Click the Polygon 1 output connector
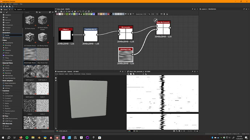 73,35
